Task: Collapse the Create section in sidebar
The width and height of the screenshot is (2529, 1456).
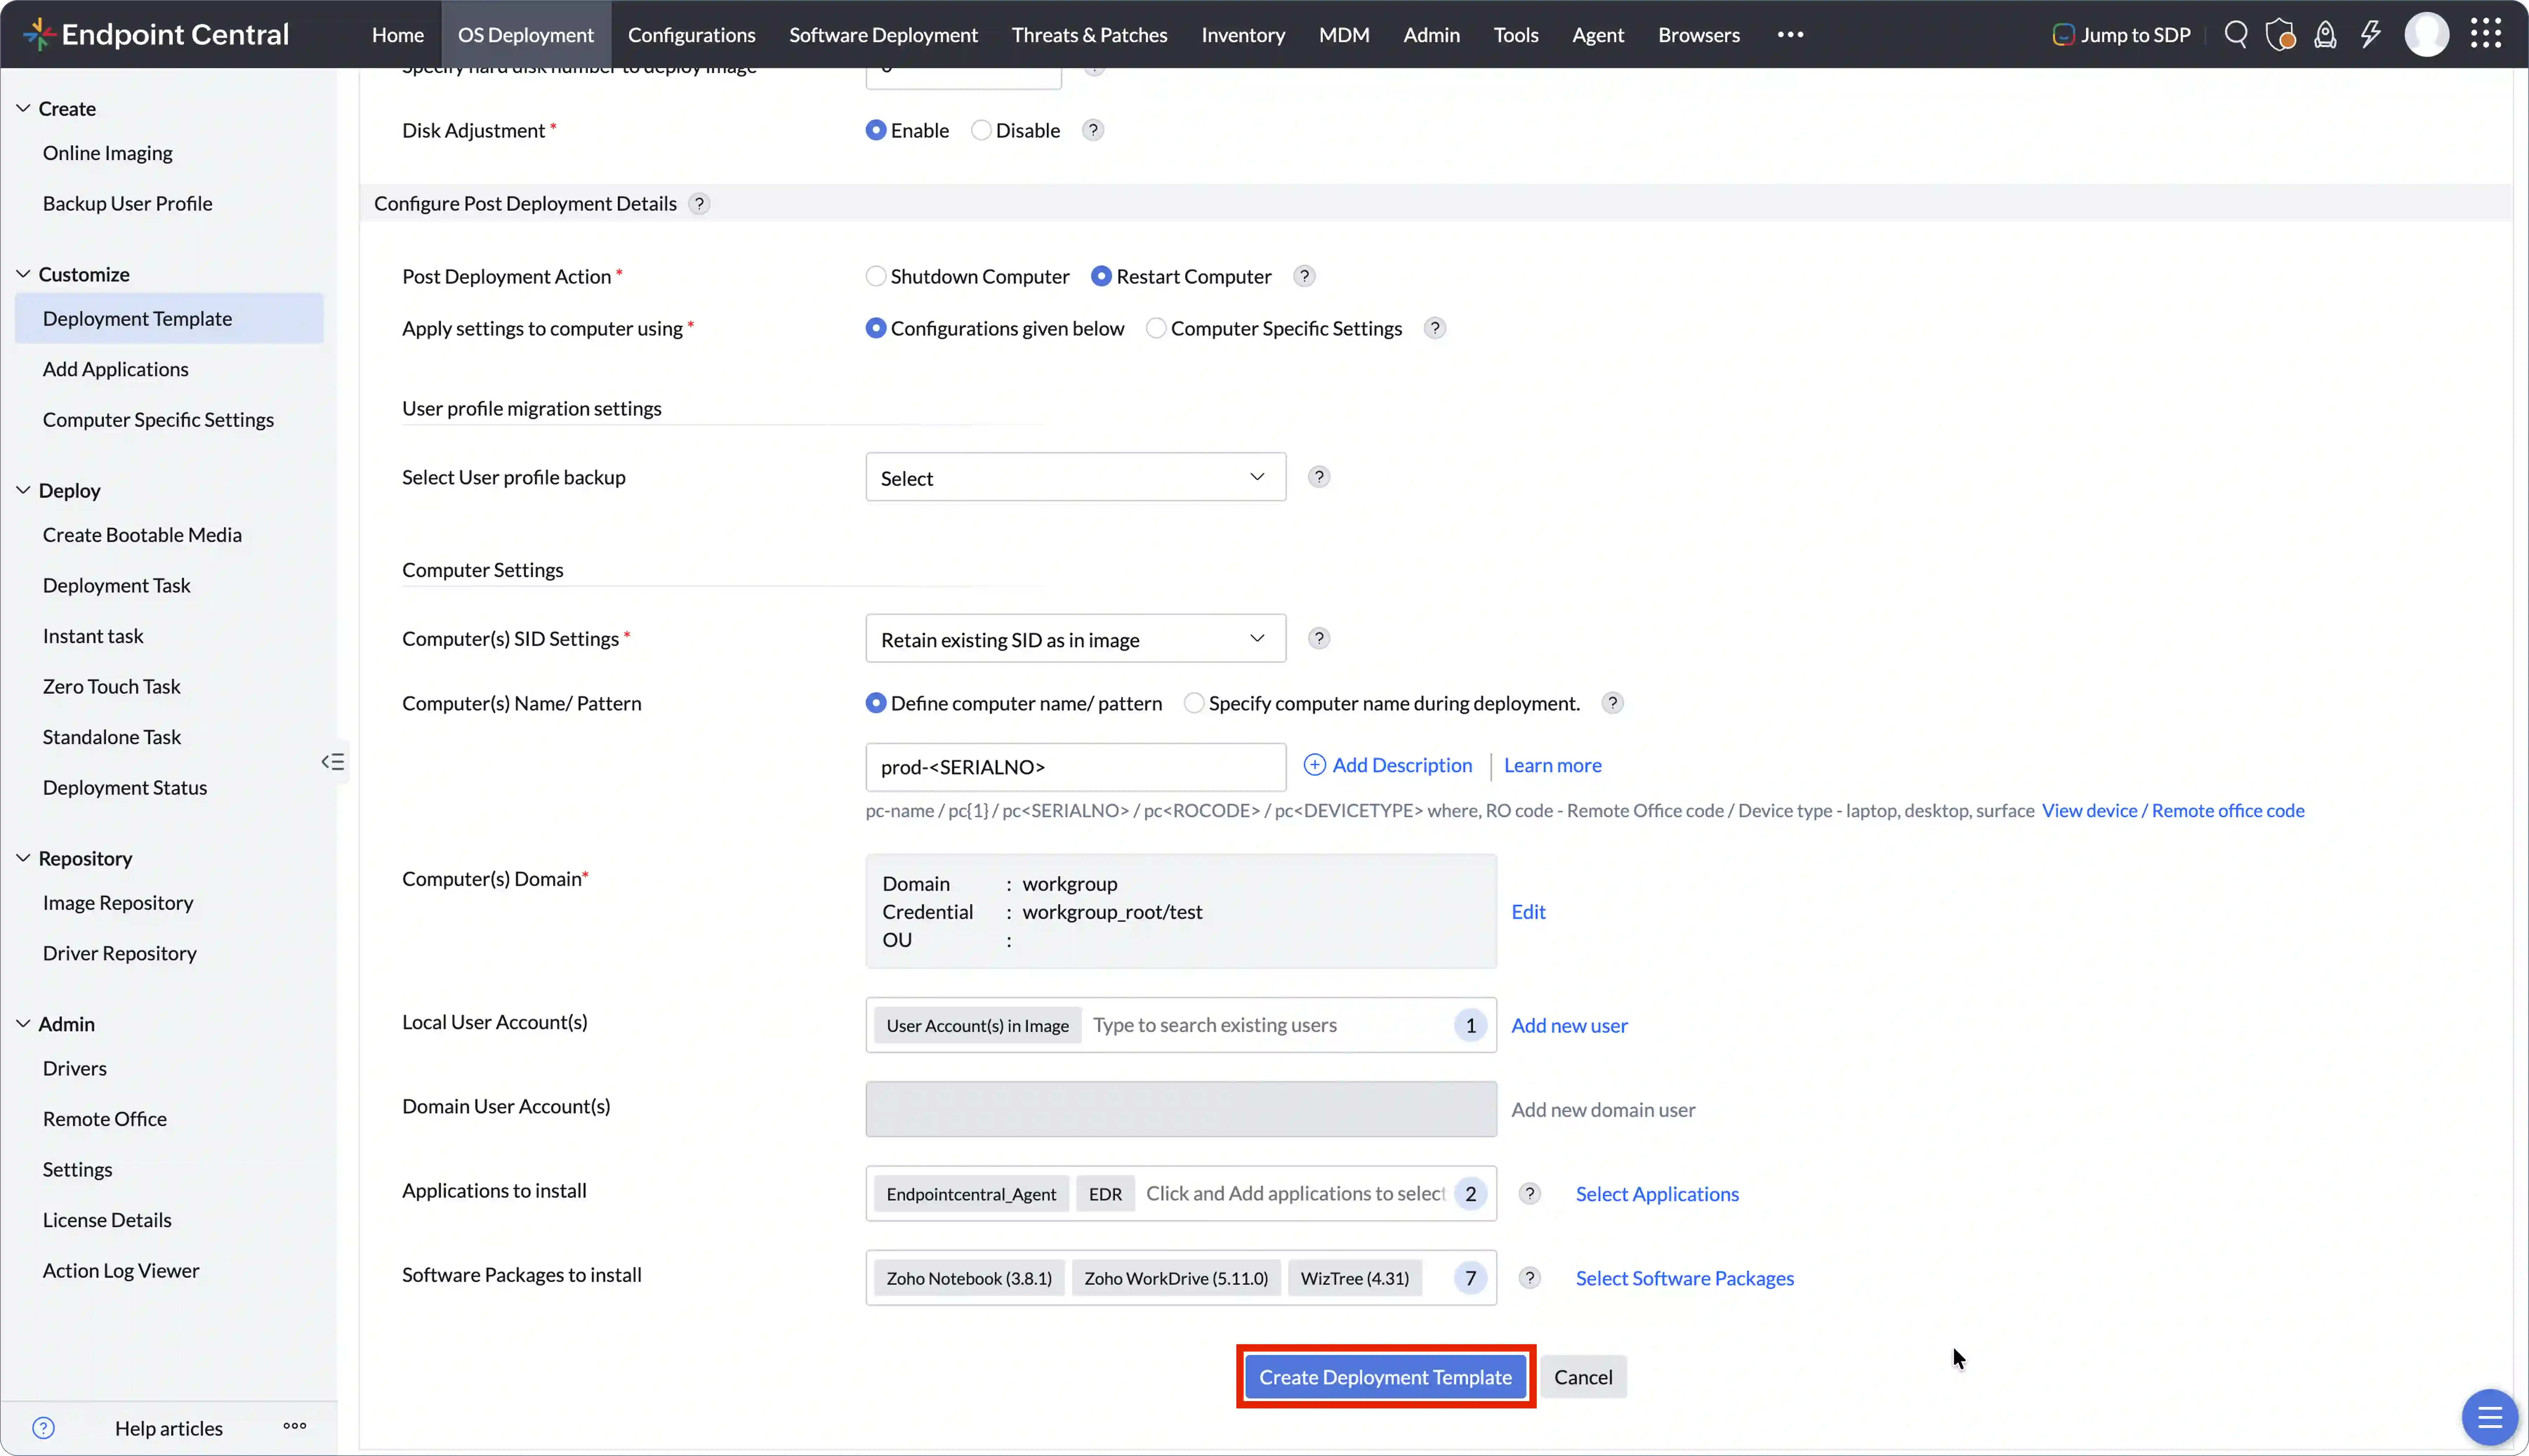Action: point(23,108)
